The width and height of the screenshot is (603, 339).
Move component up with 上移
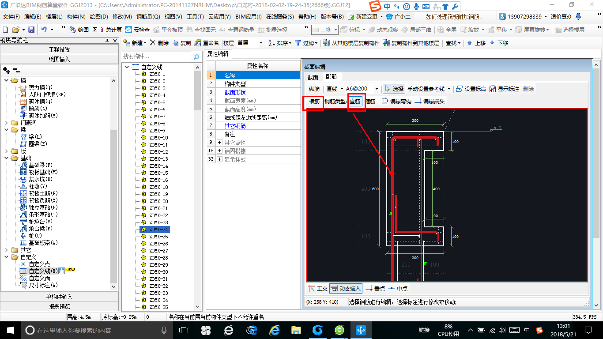[476, 43]
